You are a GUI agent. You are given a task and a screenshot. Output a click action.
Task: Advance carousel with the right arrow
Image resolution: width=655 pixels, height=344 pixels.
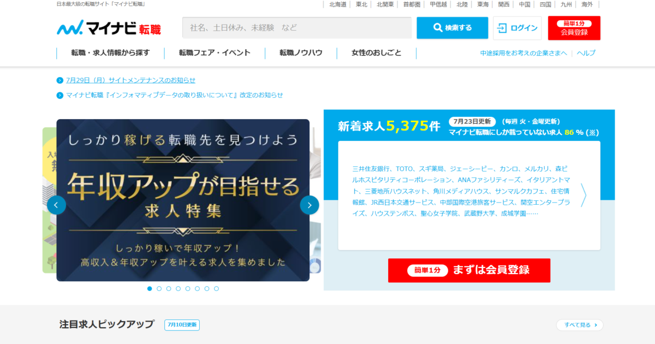coord(309,205)
